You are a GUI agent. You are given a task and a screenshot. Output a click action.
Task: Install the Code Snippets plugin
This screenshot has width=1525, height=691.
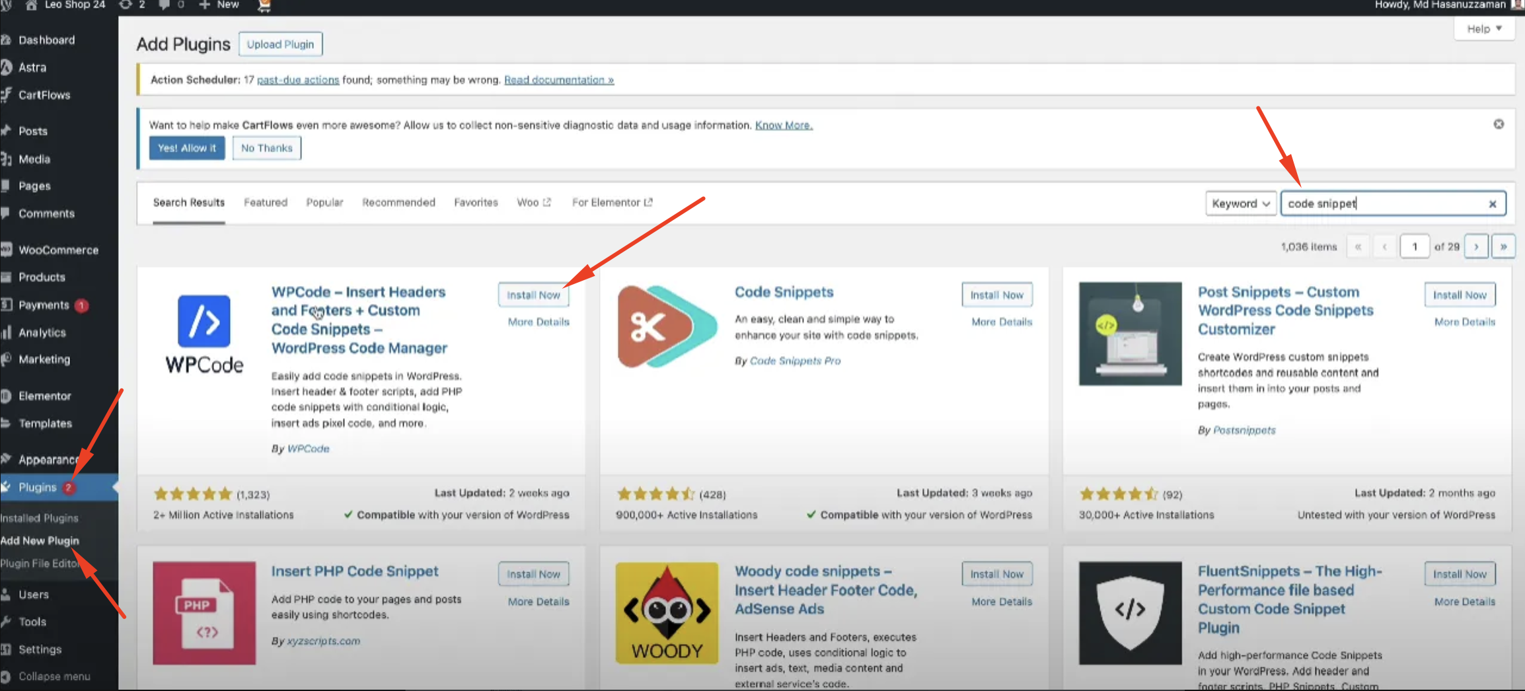(x=996, y=295)
